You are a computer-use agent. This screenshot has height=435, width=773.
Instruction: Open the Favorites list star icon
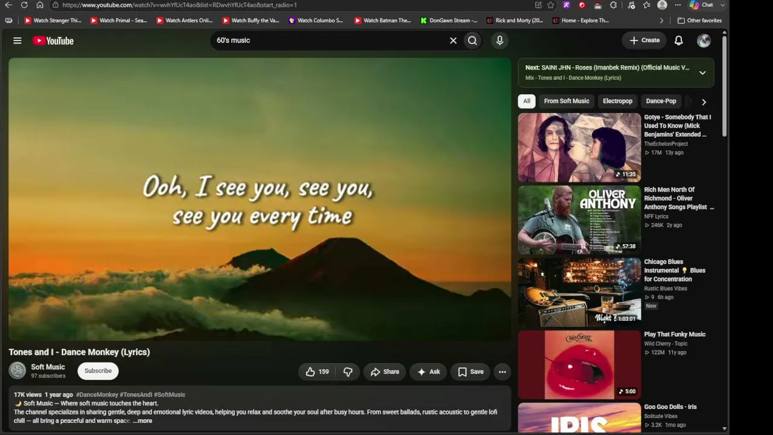pyautogui.click(x=647, y=5)
